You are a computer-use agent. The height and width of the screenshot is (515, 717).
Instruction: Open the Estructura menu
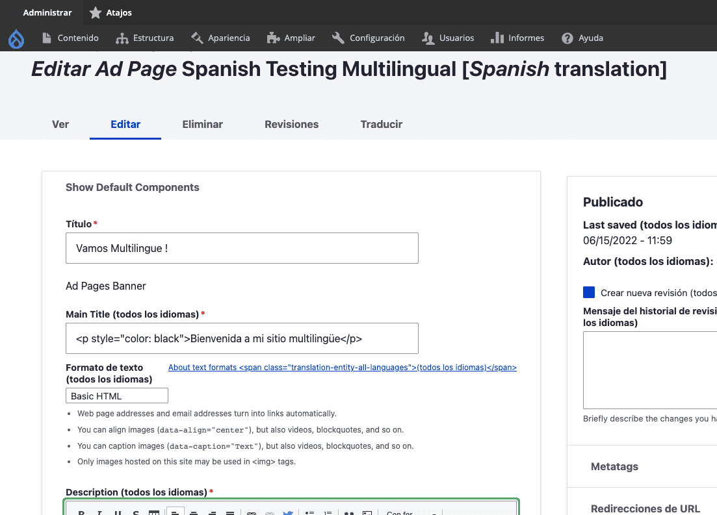[x=144, y=38]
